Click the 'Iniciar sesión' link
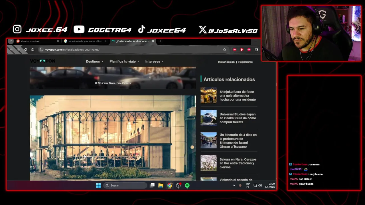Screen dimensions: 365x205 [x=226, y=62]
